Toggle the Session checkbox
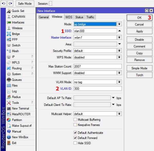 point(51,4)
